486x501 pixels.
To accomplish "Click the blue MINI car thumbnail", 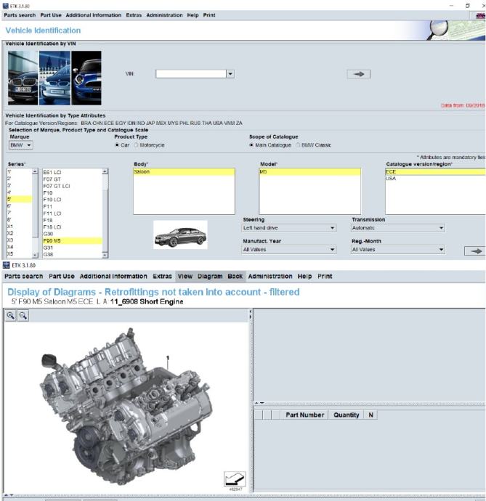I will tap(86, 78).
